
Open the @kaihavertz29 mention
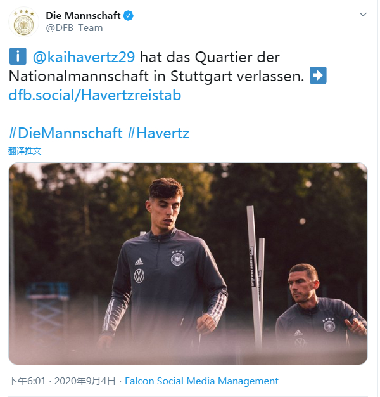pyautogui.click(x=84, y=57)
